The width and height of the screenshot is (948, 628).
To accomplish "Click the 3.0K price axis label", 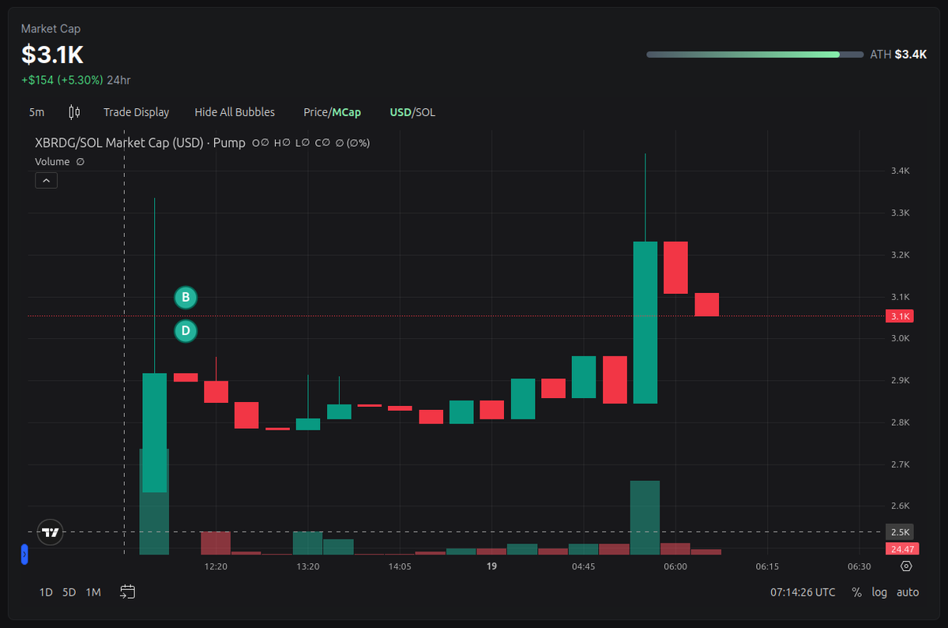I will (x=901, y=338).
